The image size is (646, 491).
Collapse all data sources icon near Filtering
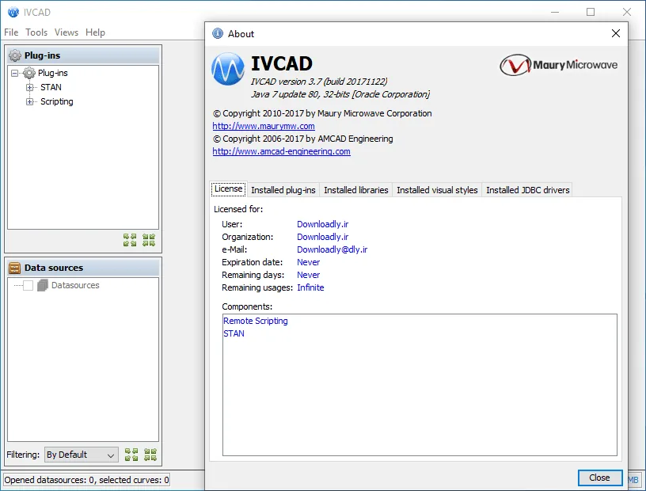point(150,455)
